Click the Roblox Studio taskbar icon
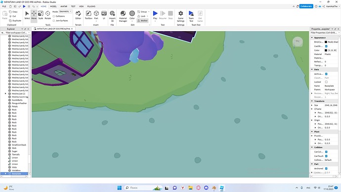 coord(221,188)
